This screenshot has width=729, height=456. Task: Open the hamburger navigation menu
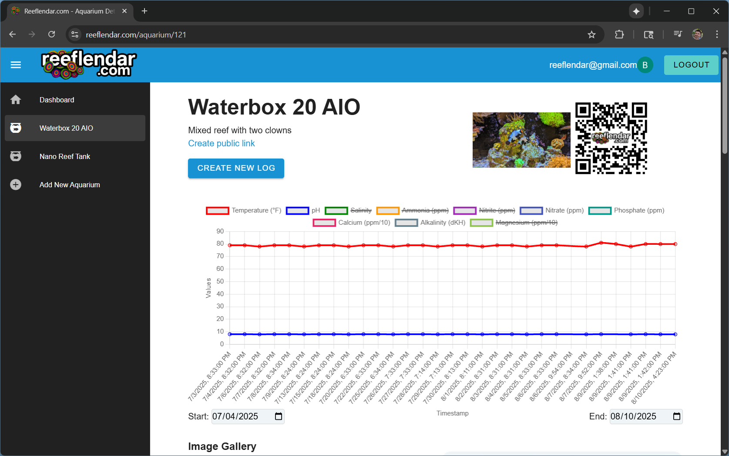click(x=16, y=65)
